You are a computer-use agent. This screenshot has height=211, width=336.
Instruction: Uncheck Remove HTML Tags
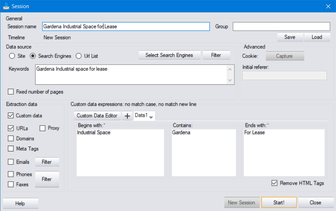coord(274,183)
